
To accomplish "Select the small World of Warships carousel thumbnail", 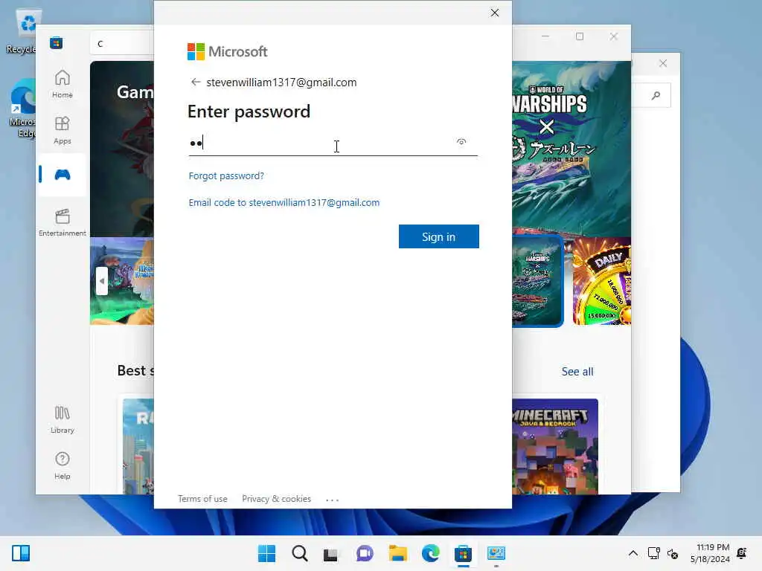I will coord(538,280).
